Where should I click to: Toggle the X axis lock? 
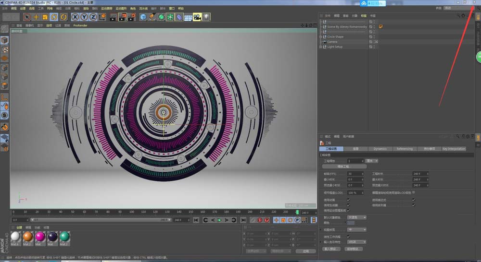[75, 17]
